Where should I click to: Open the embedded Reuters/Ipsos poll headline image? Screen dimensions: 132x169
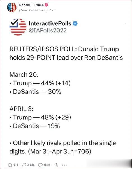(x=66, y=53)
